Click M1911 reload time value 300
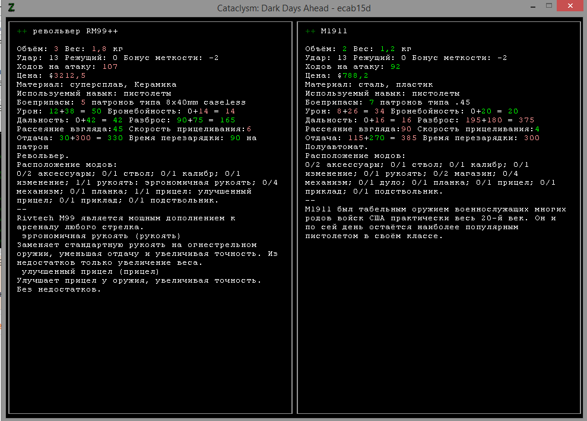Viewport: 587px width, 421px height. pyautogui.click(x=532, y=138)
